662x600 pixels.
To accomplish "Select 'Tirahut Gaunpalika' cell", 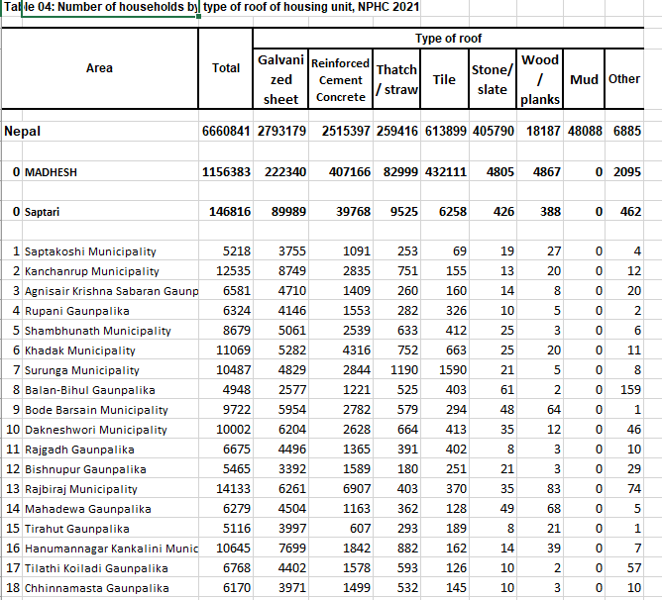I will (110, 529).
